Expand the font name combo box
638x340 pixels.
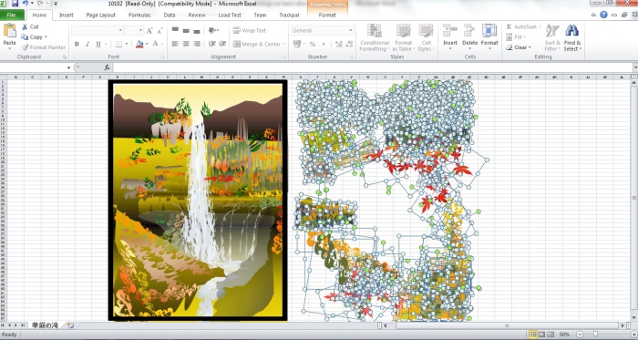[x=120, y=30]
